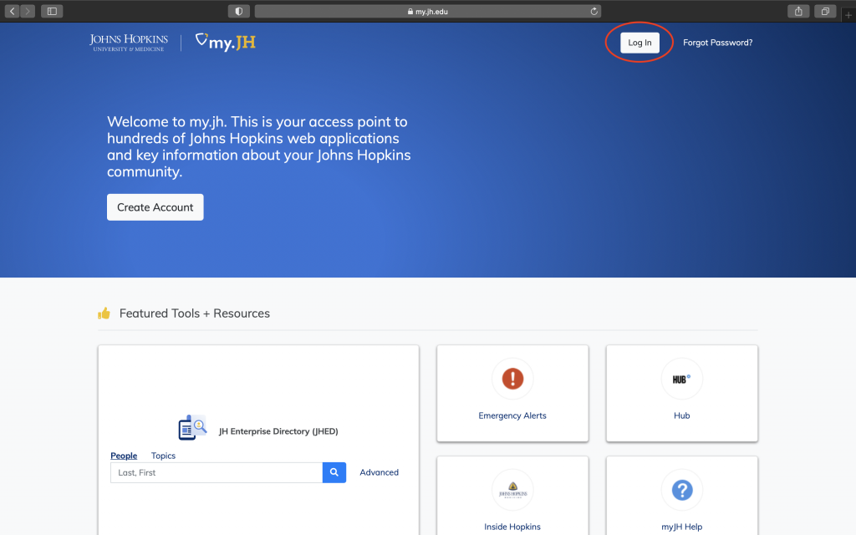This screenshot has width=856, height=535.
Task: Select the People tab
Action: tap(124, 456)
